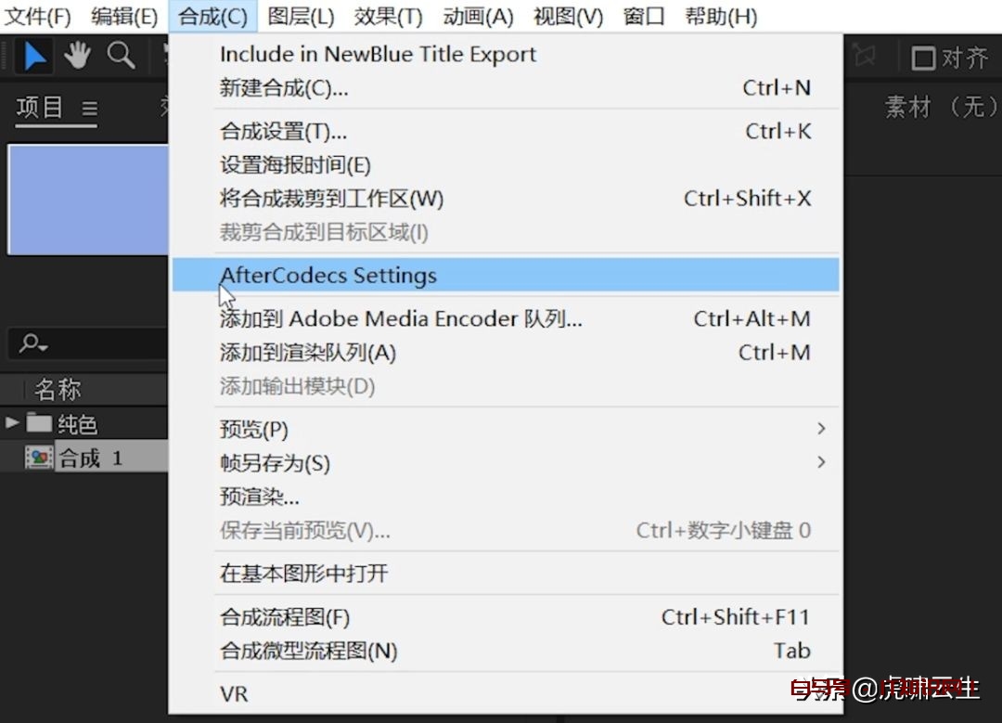The image size is (1002, 723).
Task: Expand the 预览(P) submenu
Action: (x=821, y=428)
